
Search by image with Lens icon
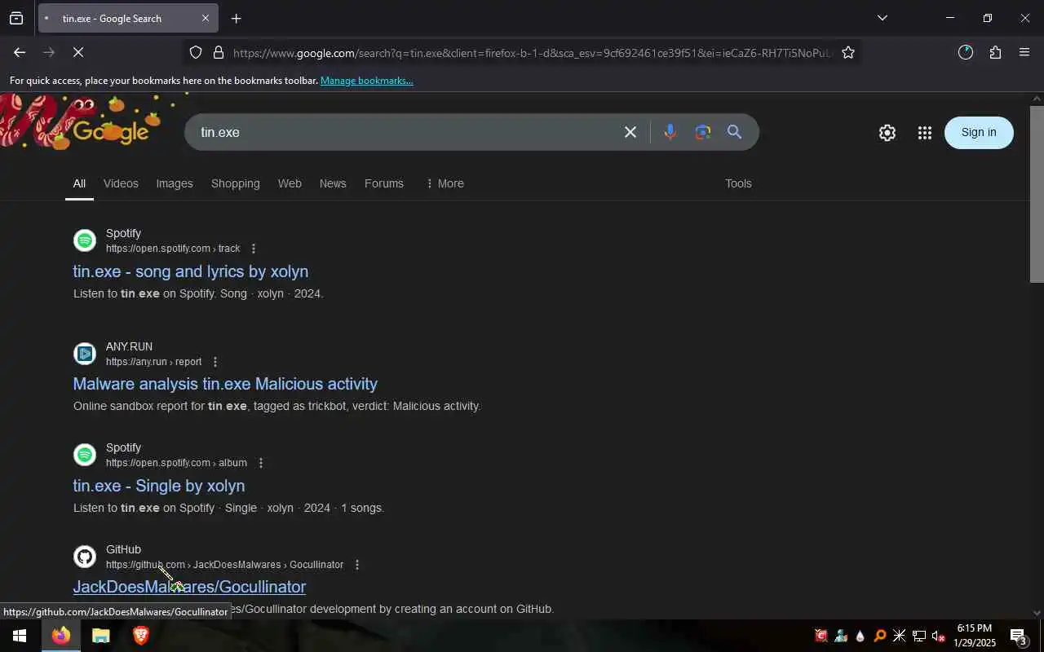[702, 132]
